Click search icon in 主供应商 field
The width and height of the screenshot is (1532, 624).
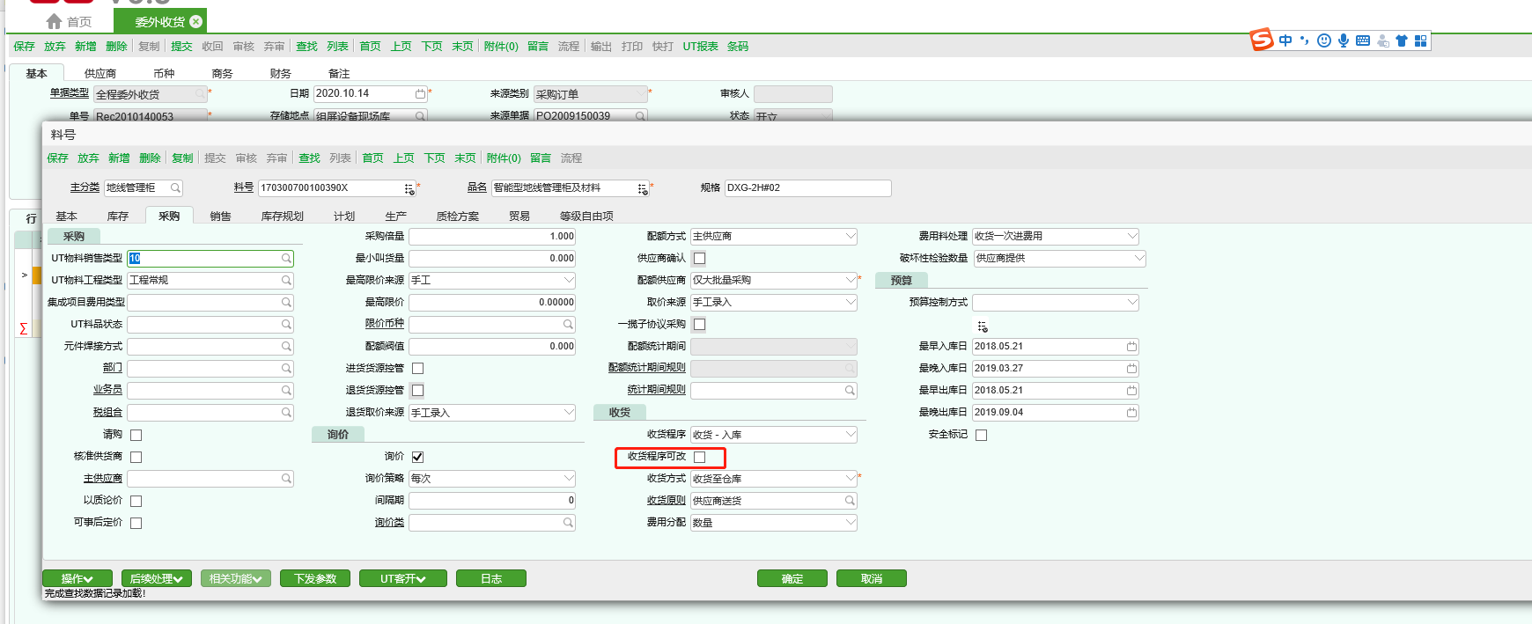[x=286, y=479]
